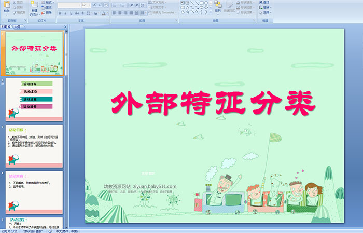Screen dimensions: 363x233
Task: Open the Paragraph dialog launcher
Action: (176, 21)
